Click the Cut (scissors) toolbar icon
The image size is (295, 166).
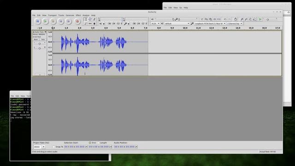click(x=202, y=19)
